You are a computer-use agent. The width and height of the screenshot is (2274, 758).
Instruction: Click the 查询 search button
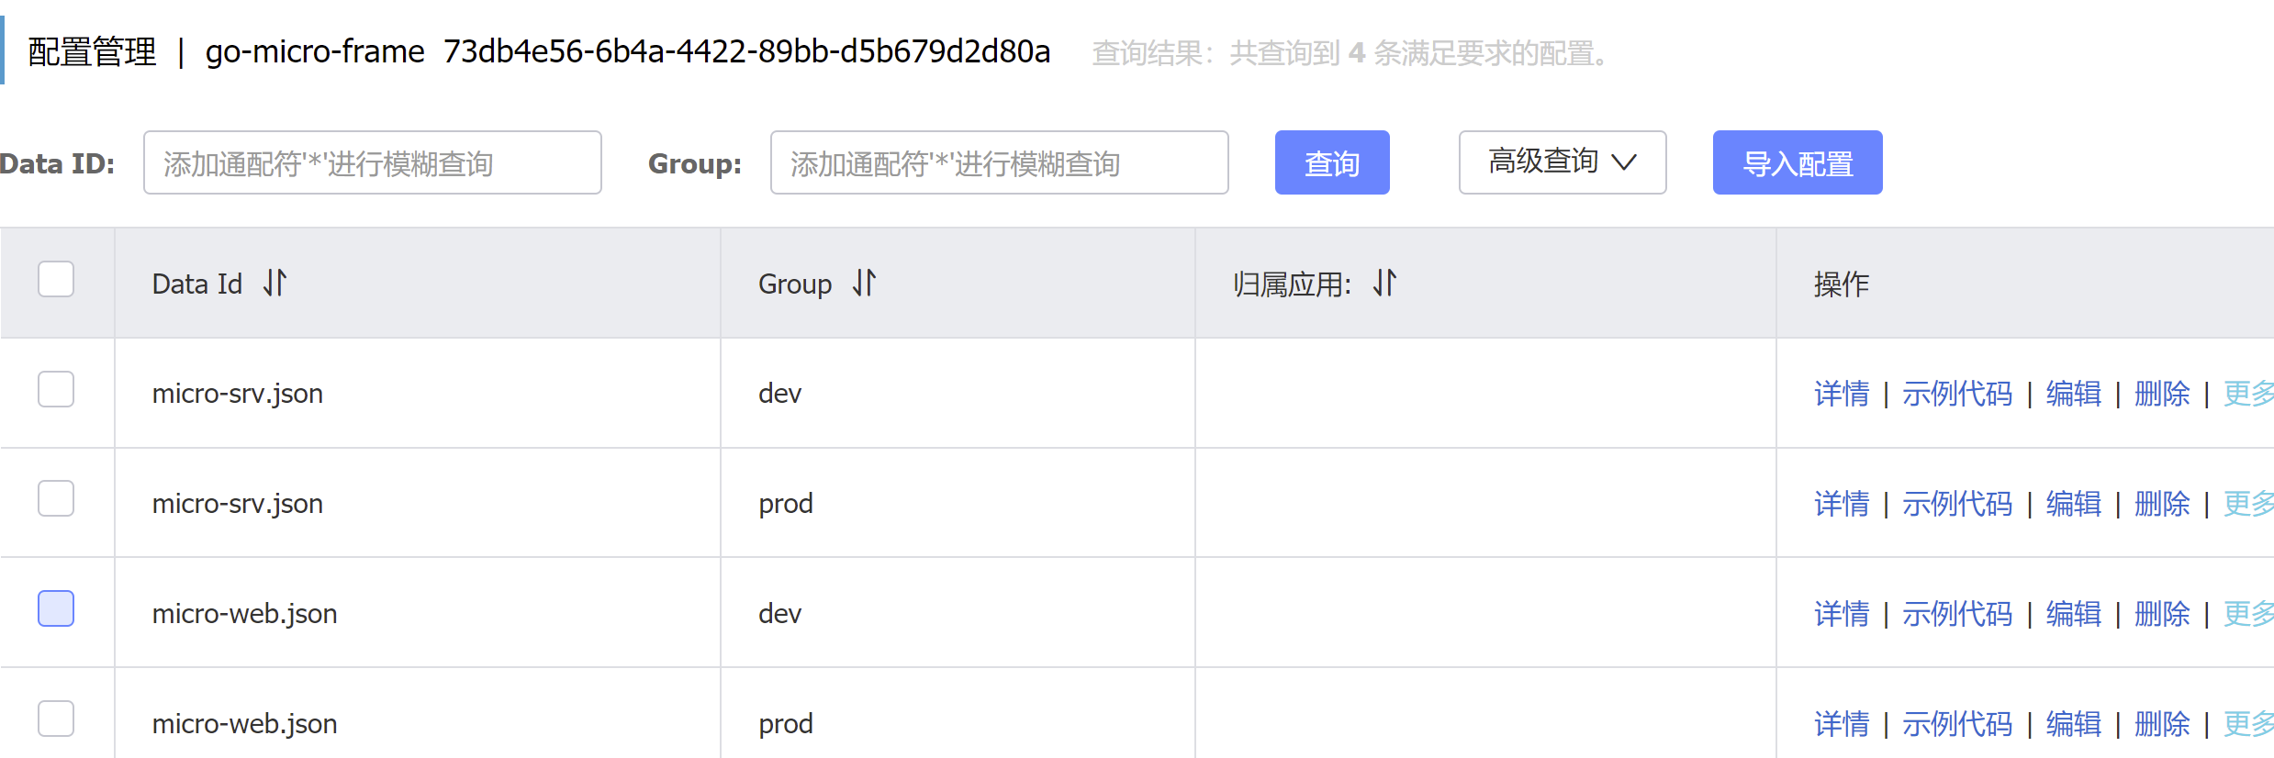1332,162
